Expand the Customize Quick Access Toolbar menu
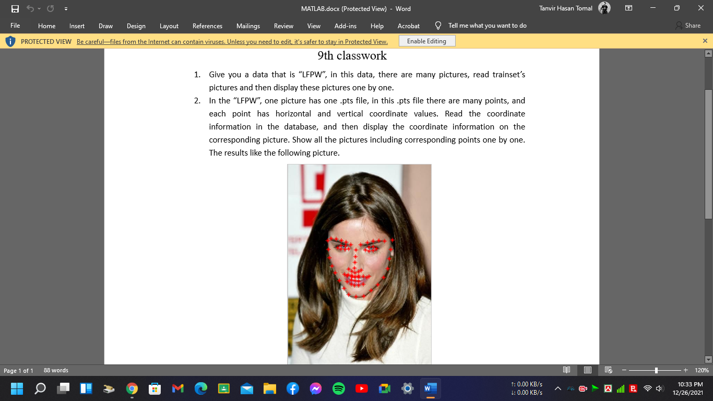The width and height of the screenshot is (713, 401). (x=66, y=8)
